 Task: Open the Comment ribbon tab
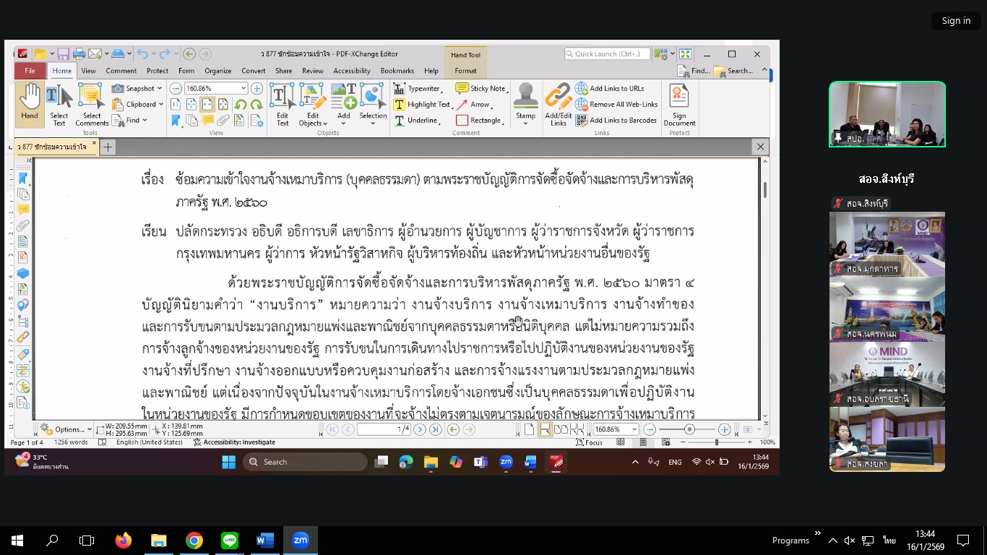pos(121,71)
